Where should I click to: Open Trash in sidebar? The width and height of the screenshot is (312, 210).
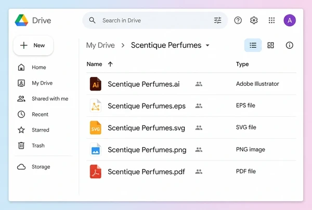point(31,146)
